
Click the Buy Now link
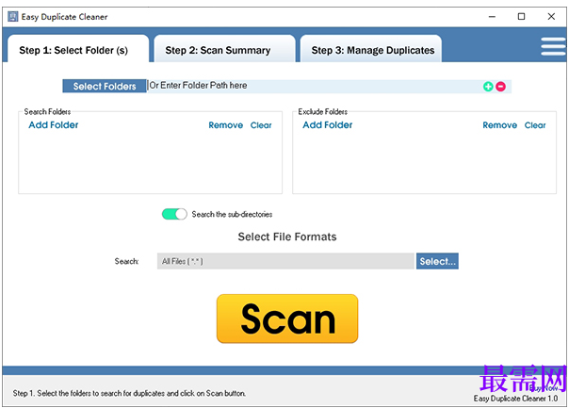pos(543,388)
